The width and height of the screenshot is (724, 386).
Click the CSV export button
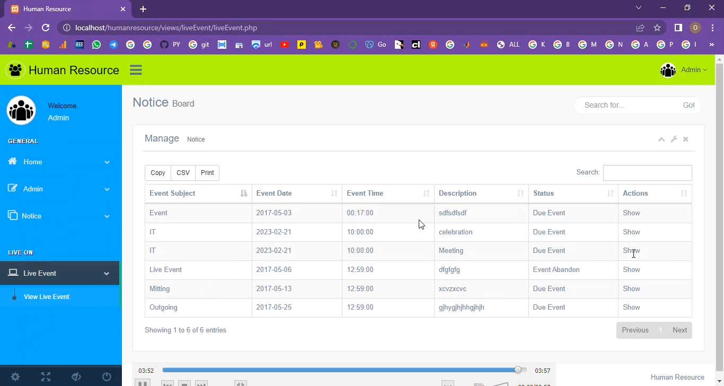[183, 173]
